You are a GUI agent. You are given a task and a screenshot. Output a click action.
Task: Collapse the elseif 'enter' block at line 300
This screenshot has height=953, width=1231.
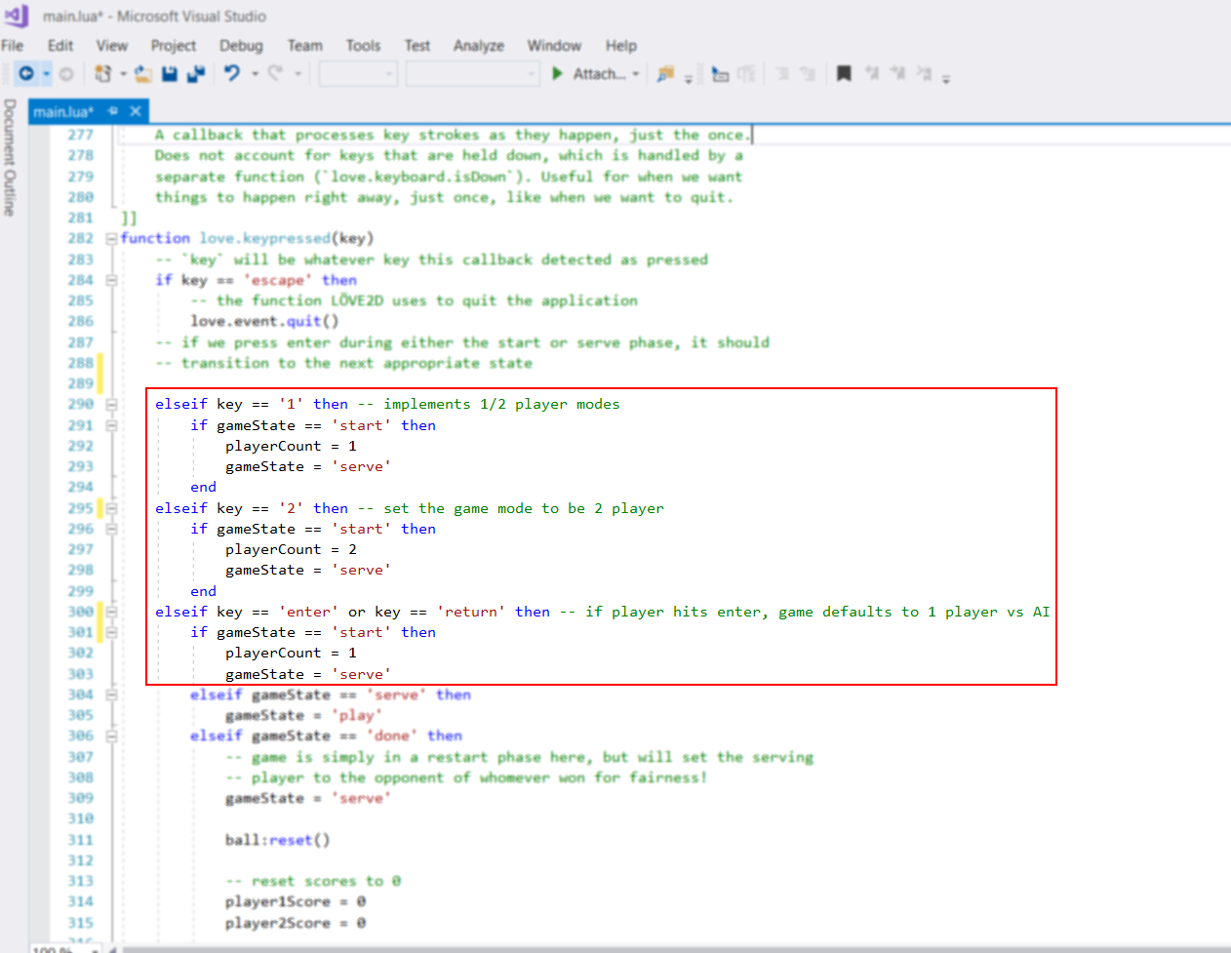[111, 612]
